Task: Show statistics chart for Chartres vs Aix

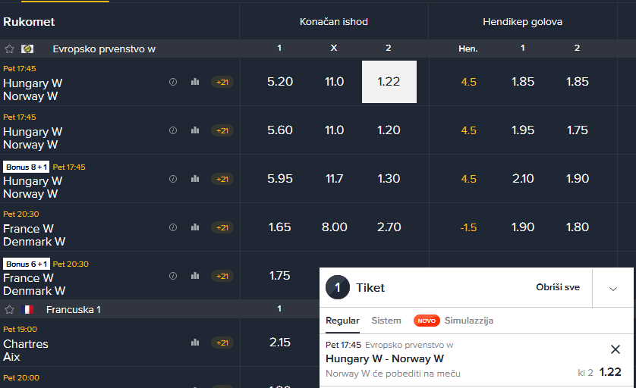Action: coord(195,343)
